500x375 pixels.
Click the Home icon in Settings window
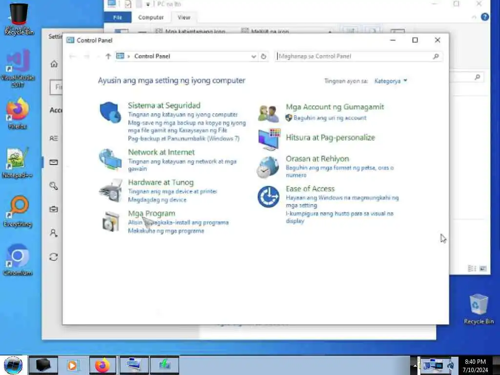[x=54, y=64]
